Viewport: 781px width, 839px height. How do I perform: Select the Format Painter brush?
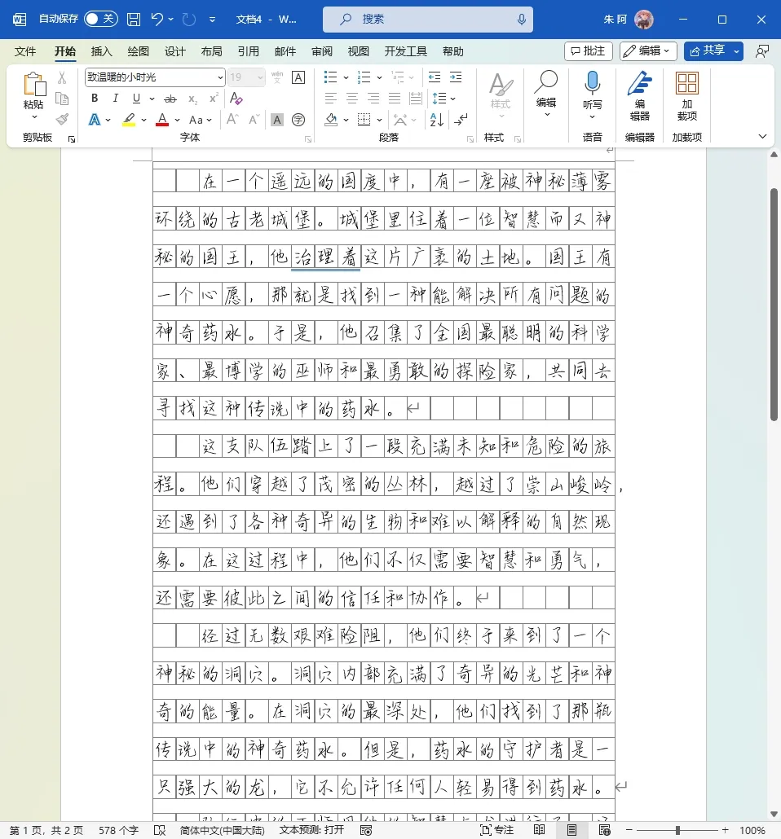[62, 120]
